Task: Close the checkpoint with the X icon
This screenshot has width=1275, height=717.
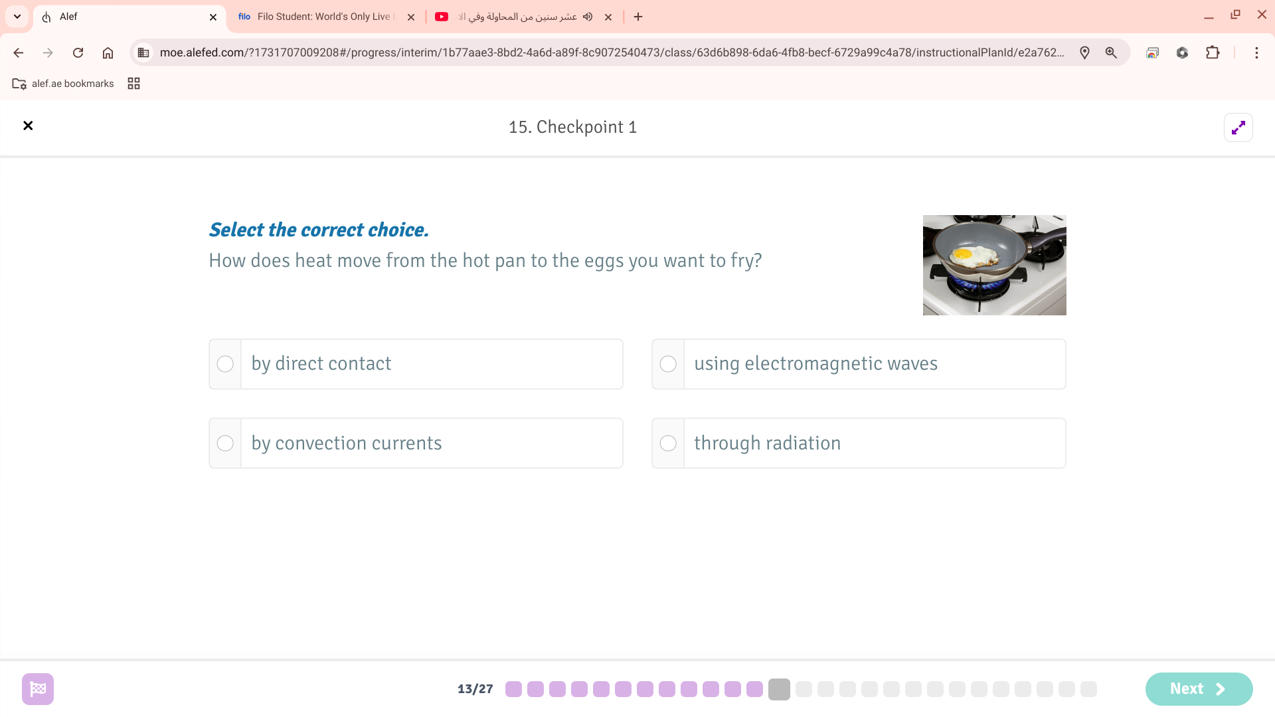Action: point(28,125)
